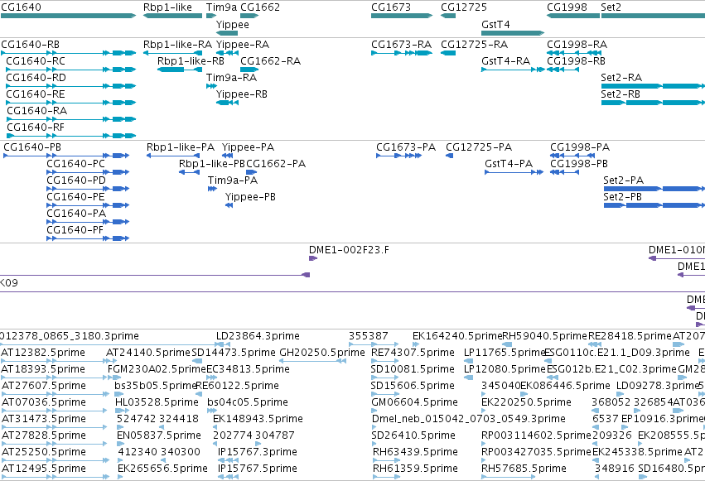
Task: Click transcript CG1662-RA
Action: (249, 70)
